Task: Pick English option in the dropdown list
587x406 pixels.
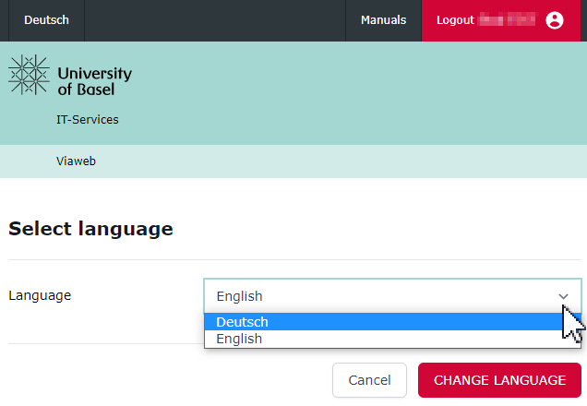Action: [239, 339]
